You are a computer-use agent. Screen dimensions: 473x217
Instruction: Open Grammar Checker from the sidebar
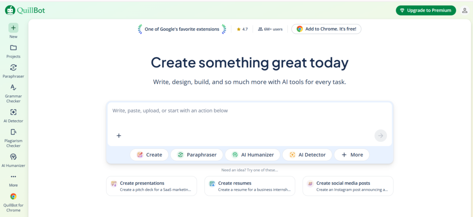point(13,94)
